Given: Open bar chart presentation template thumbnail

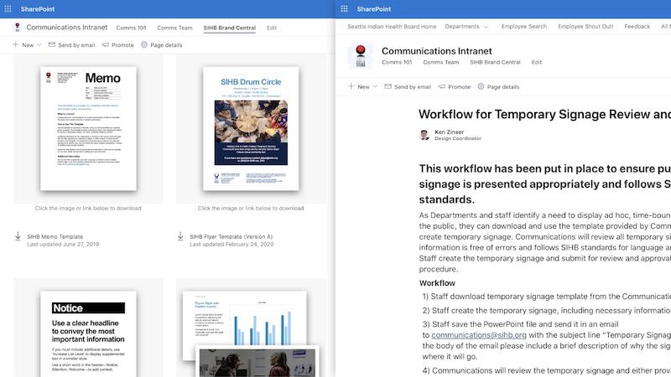Looking at the screenshot, I should click(x=251, y=333).
